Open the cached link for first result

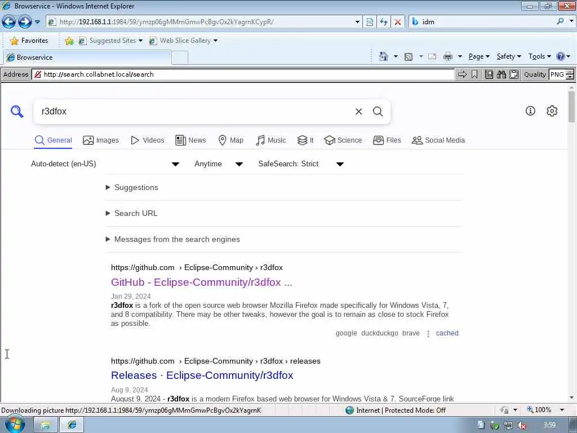pyautogui.click(x=447, y=333)
